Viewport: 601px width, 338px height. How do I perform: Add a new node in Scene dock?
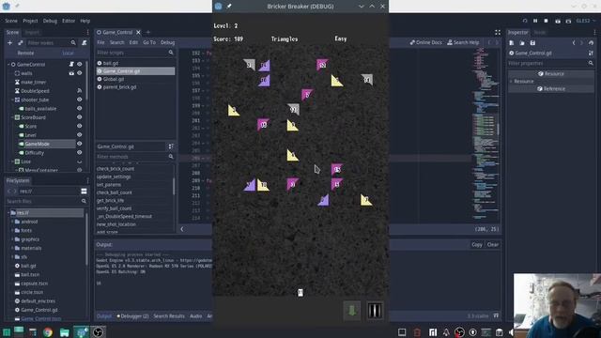pyautogui.click(x=10, y=43)
